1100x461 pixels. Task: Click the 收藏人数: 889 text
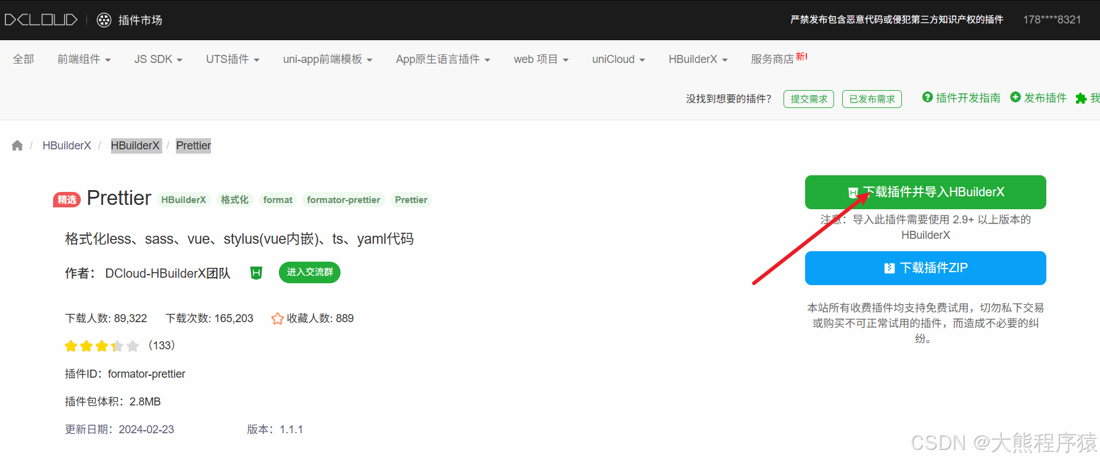[x=320, y=318]
